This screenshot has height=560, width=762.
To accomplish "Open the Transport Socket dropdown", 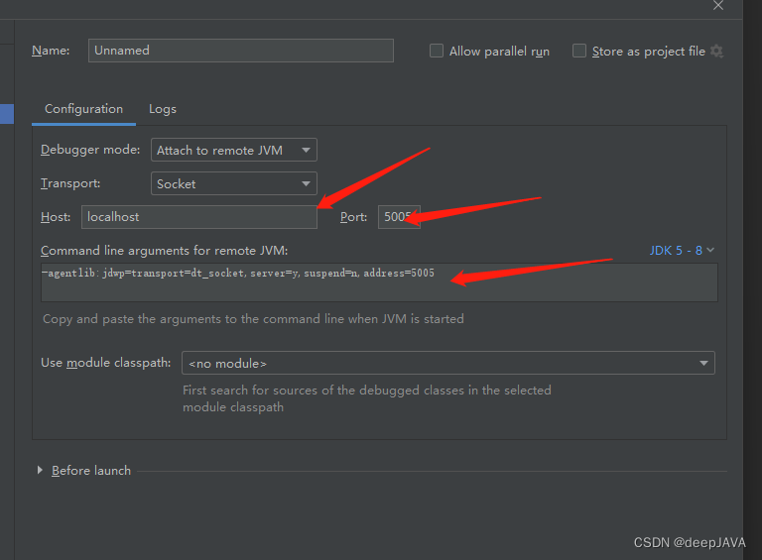I will [234, 183].
